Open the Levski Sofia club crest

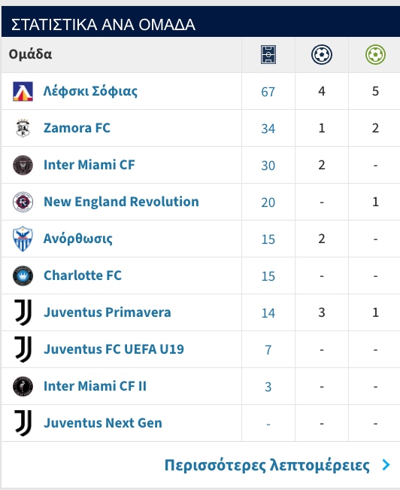tap(23, 91)
